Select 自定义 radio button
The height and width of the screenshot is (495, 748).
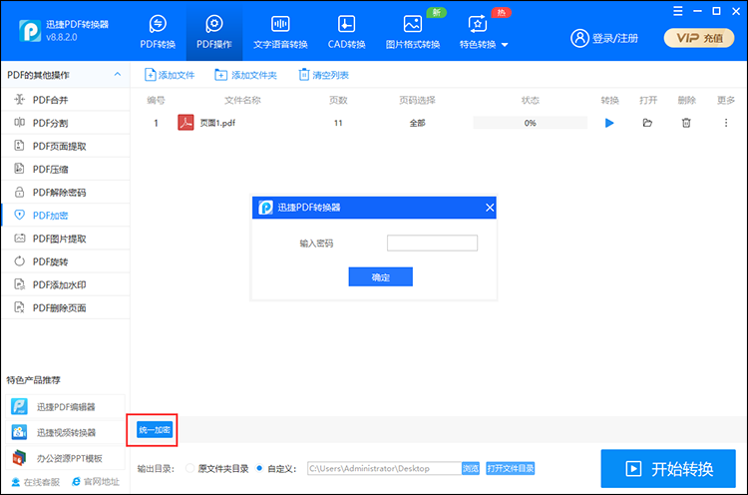(259, 468)
